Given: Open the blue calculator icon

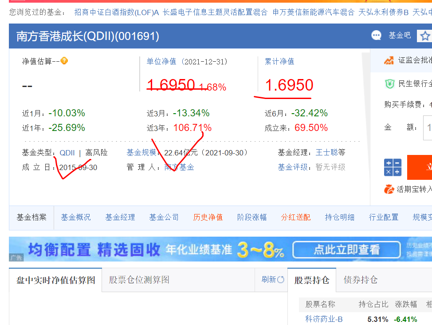Looking at the screenshot, I should (x=393, y=167).
